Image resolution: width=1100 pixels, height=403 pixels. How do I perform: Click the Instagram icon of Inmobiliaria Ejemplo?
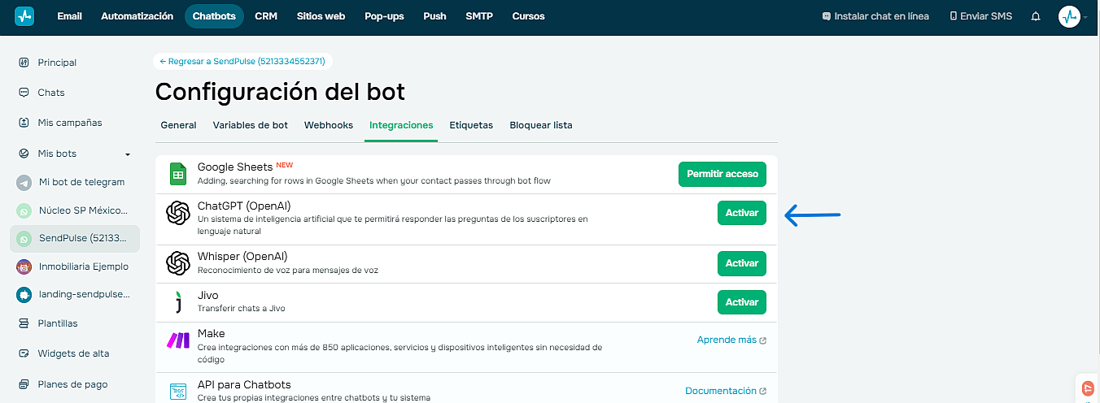[x=24, y=266]
